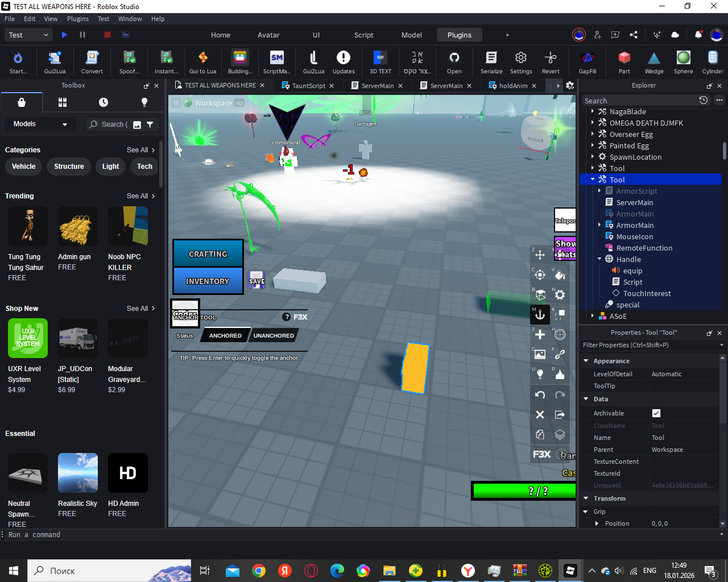The image size is (728, 582).
Task: Click the Serialize plugin icon
Action: [x=491, y=62]
